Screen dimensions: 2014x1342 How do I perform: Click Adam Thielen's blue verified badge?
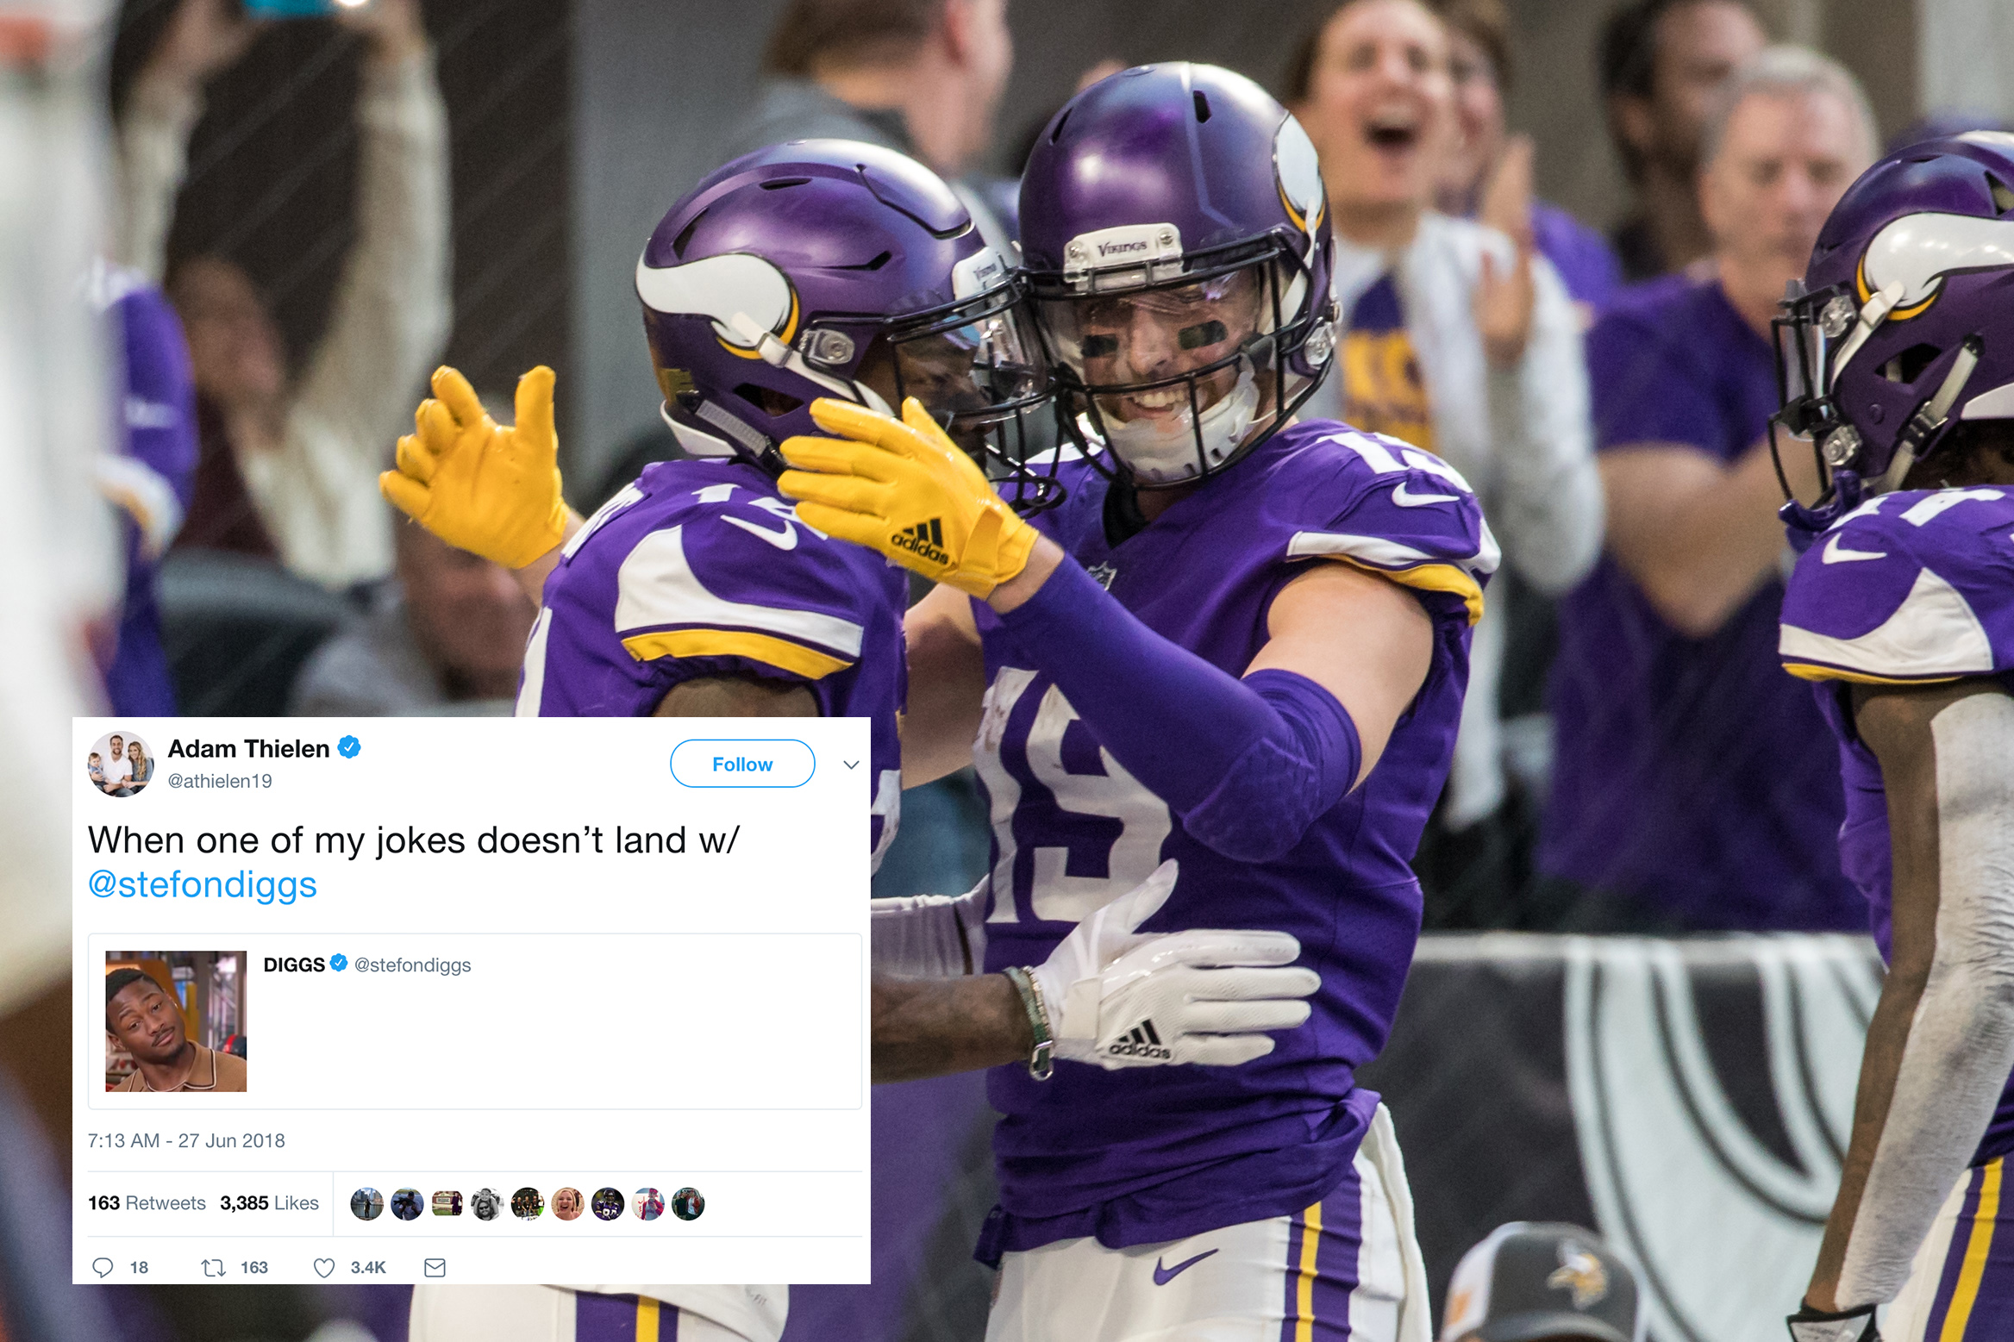[x=349, y=747]
